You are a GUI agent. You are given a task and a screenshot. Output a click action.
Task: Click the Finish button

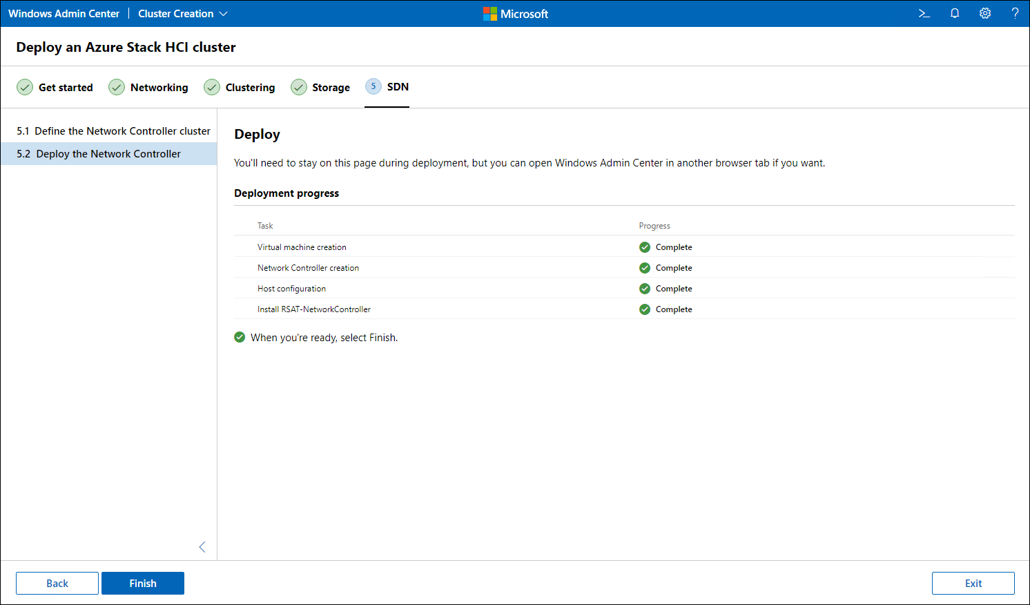click(x=143, y=583)
